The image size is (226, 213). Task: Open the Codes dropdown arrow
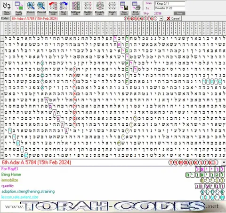pyautogui.click(x=161, y=19)
